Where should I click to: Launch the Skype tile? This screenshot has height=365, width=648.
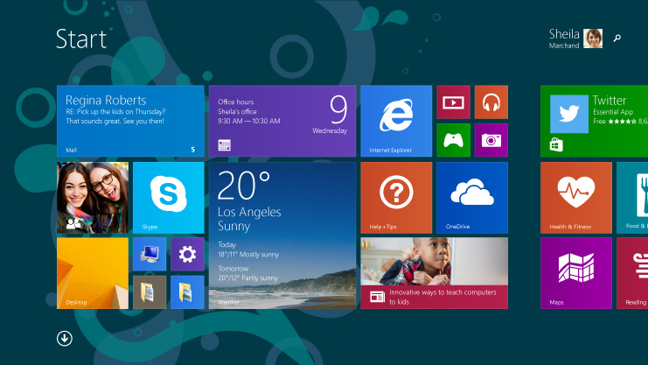click(168, 198)
